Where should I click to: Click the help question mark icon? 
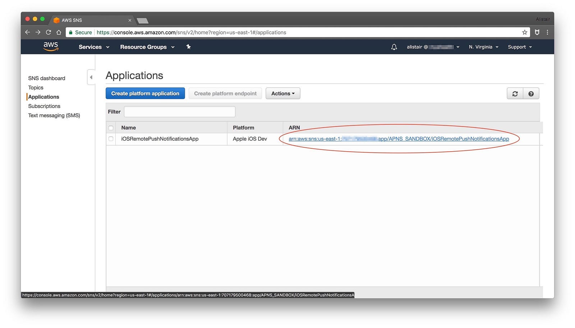pyautogui.click(x=531, y=94)
